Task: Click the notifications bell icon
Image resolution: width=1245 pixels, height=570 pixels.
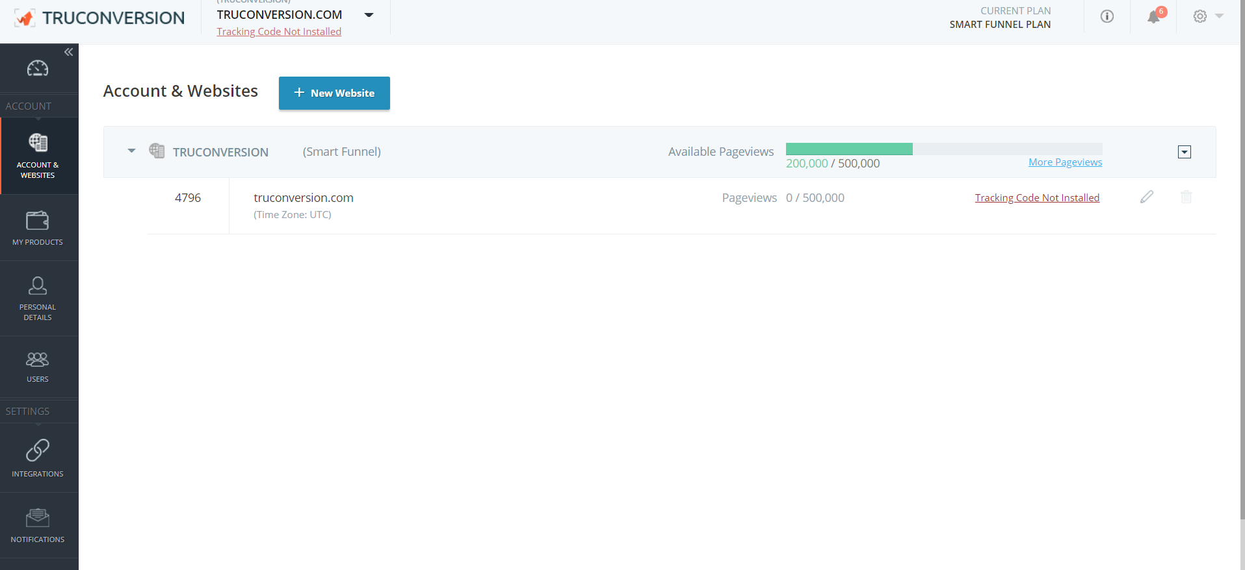Action: (1153, 17)
